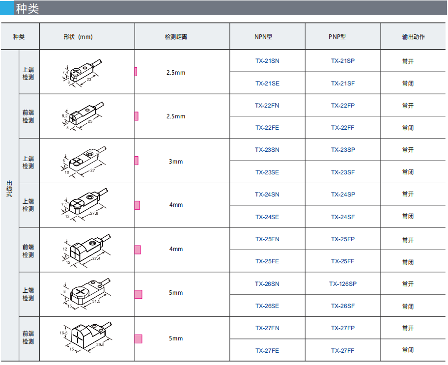The height and width of the screenshot is (365, 448).
Task: Open the TX-21SN model link
Action: (267, 61)
